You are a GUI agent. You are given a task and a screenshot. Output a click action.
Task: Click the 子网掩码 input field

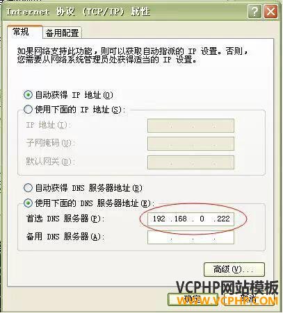(x=191, y=144)
